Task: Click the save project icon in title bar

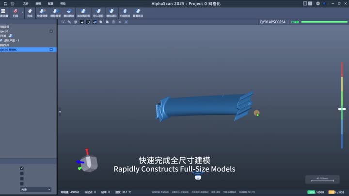Action: pos(5,3)
